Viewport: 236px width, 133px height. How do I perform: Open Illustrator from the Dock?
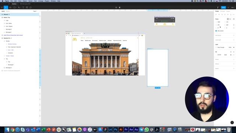(x=121, y=130)
